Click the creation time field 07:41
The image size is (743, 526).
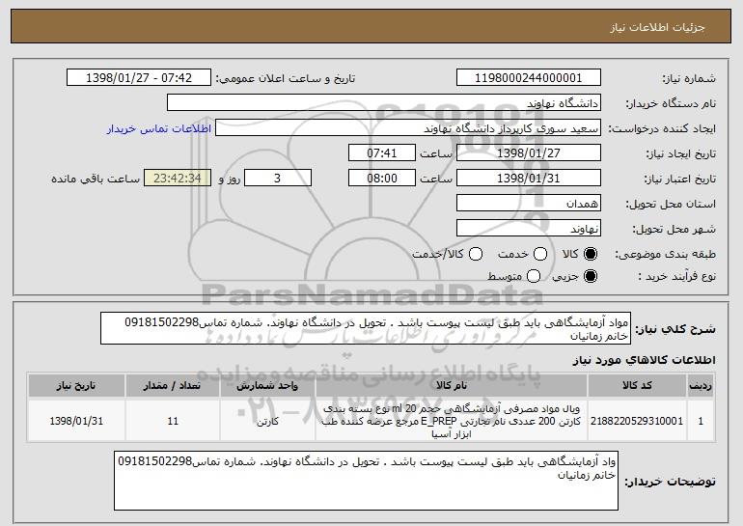382,153
